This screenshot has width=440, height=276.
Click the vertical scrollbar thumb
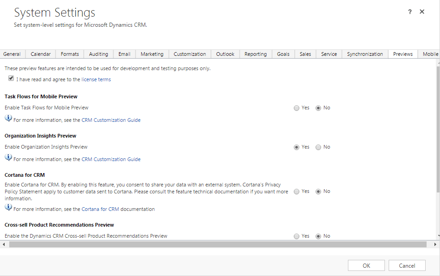[x=438, y=129]
